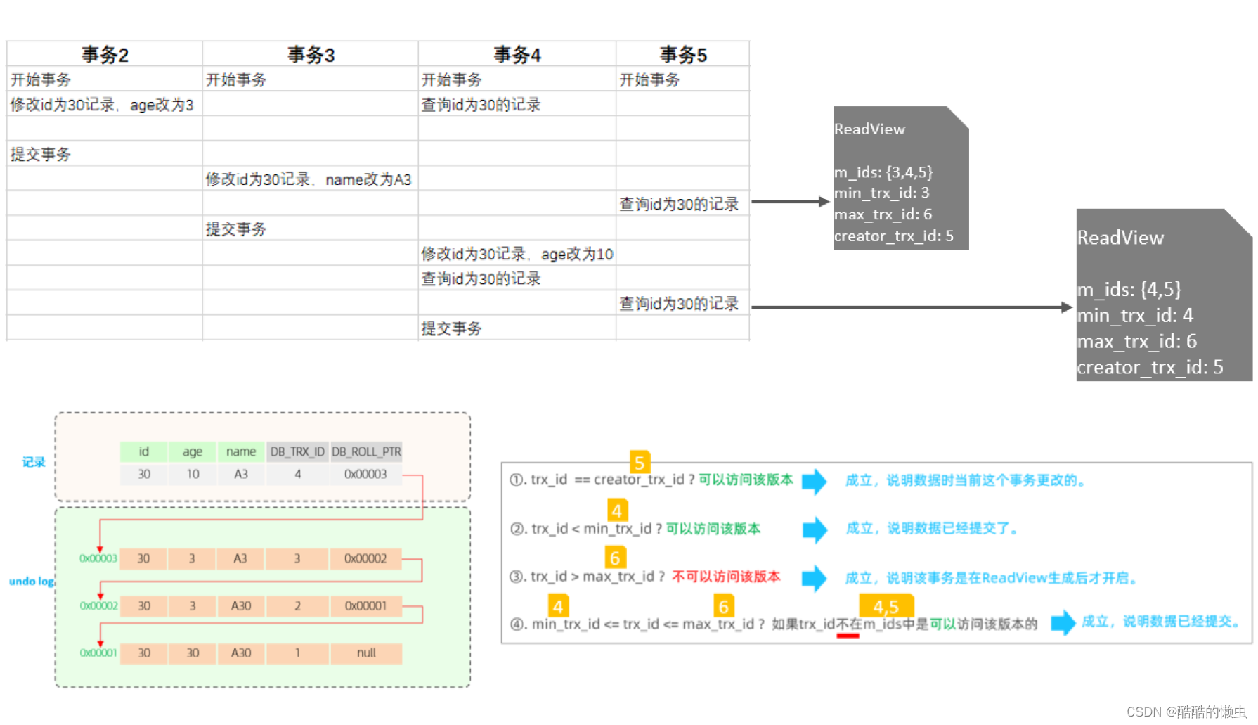Click 'min_trx_id: 3' in first ReadView
The image size is (1258, 725).
[x=881, y=193]
